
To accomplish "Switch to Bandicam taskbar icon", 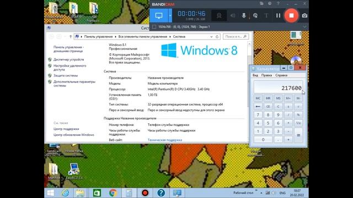I will pyautogui.click(x=145, y=193).
